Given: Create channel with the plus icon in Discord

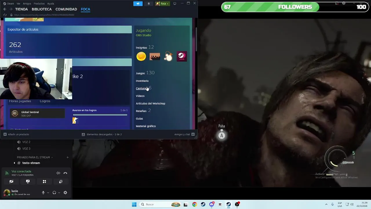Looking at the screenshot, I should click(68, 157).
